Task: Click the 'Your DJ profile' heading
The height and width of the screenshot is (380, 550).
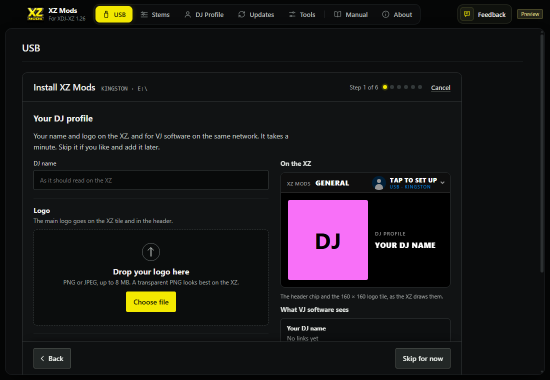Action: tap(63, 118)
